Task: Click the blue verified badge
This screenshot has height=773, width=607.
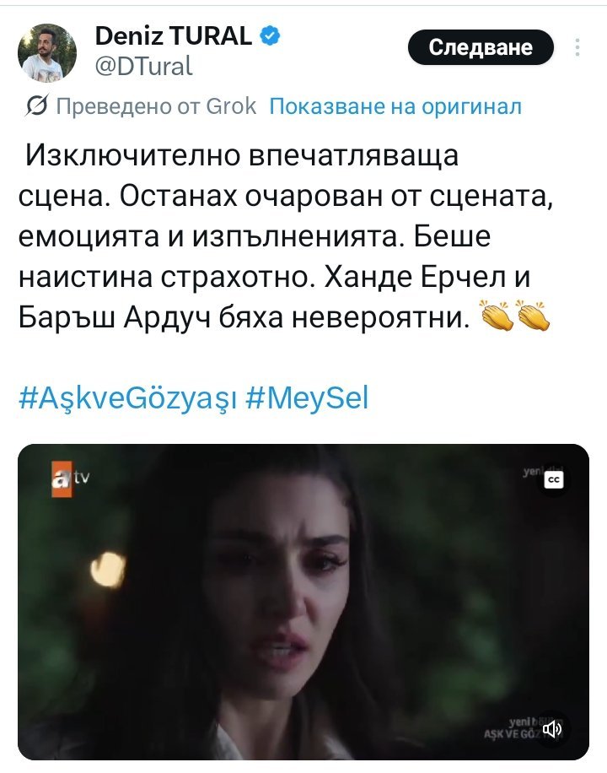Action: (x=270, y=36)
